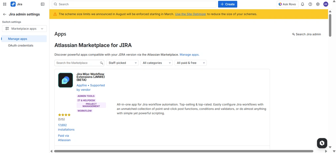Click the JMWE app description text
The width and height of the screenshot is (336, 153).
point(192,109)
